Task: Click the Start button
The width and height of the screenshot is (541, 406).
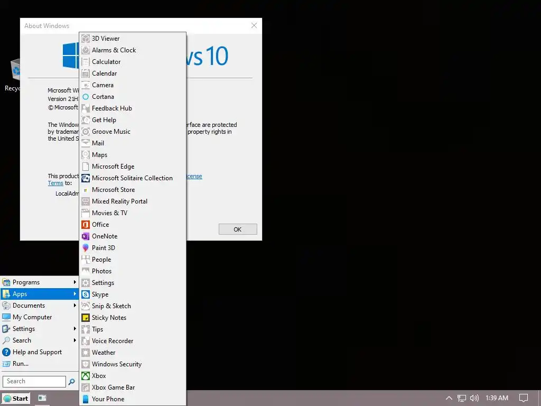Action: coord(16,399)
